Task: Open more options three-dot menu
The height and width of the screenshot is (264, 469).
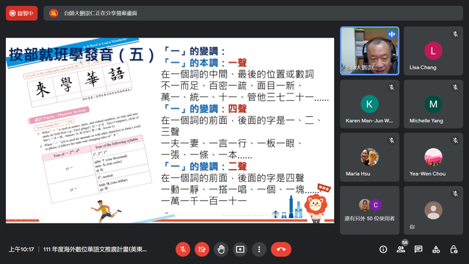Action: coord(259,249)
